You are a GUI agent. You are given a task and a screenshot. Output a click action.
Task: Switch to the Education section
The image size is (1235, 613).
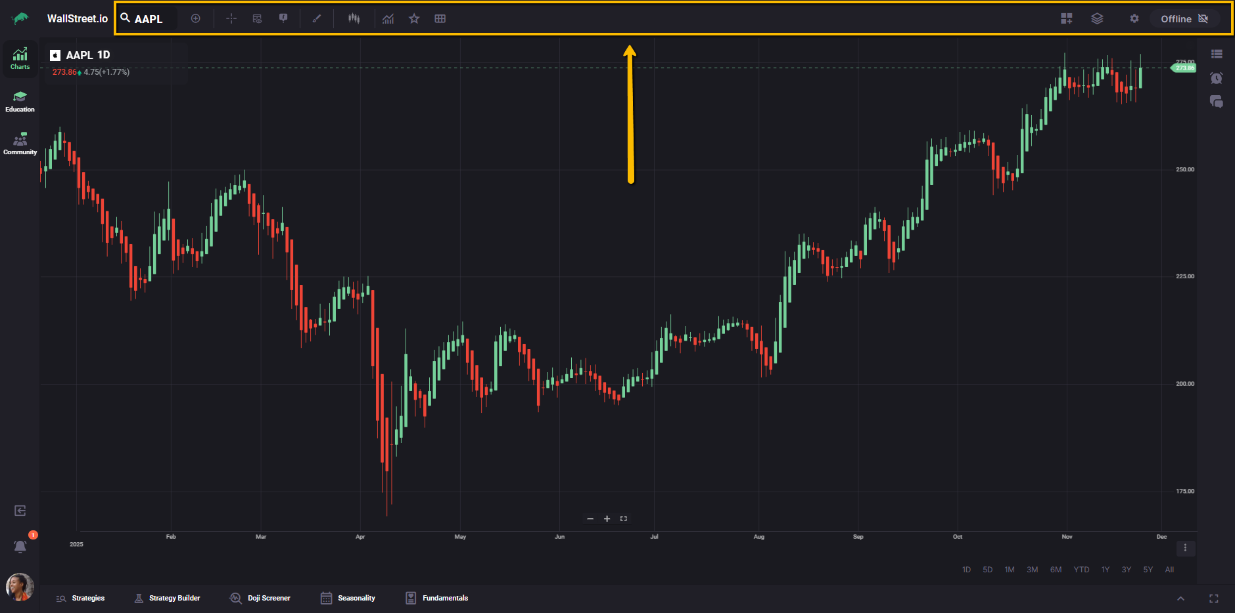(20, 102)
